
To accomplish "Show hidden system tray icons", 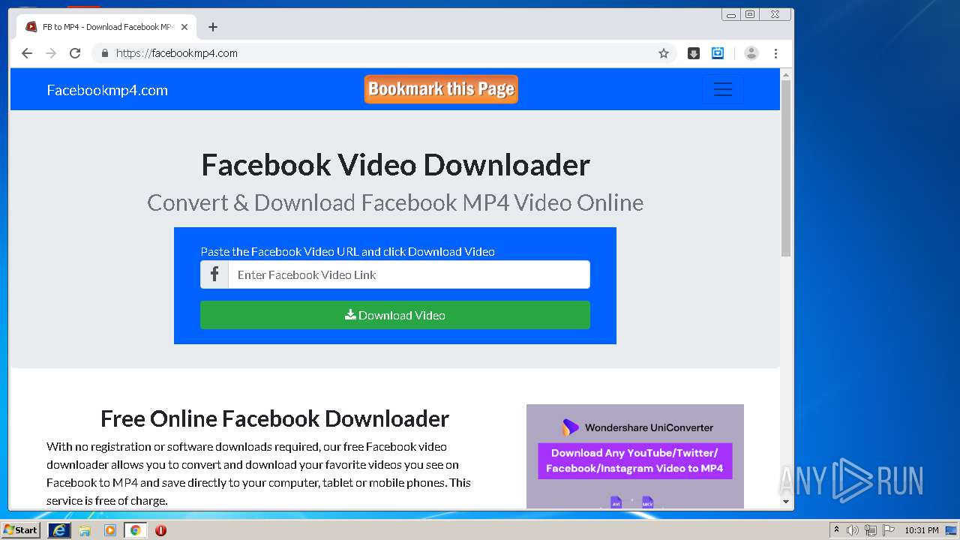I will point(836,530).
